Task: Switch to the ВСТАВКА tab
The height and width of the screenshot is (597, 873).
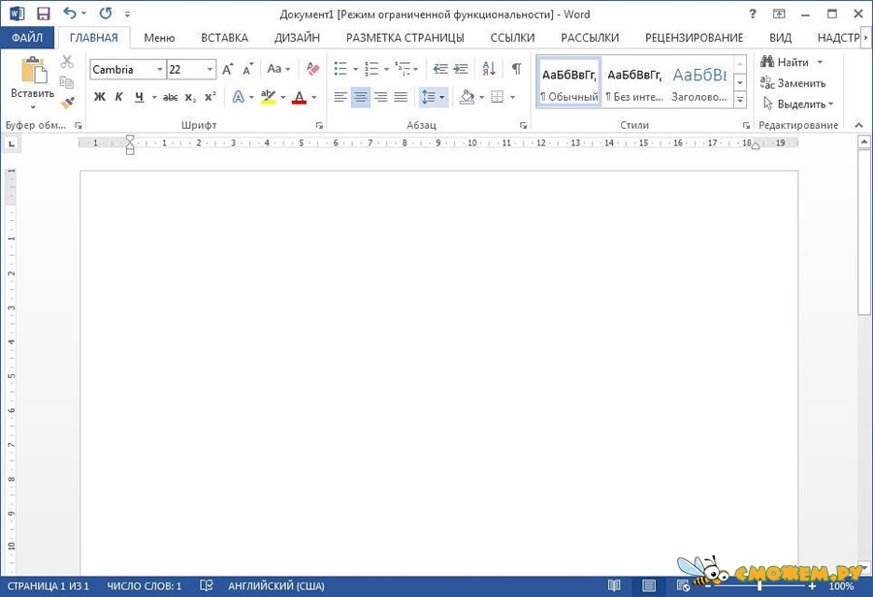Action: click(224, 38)
